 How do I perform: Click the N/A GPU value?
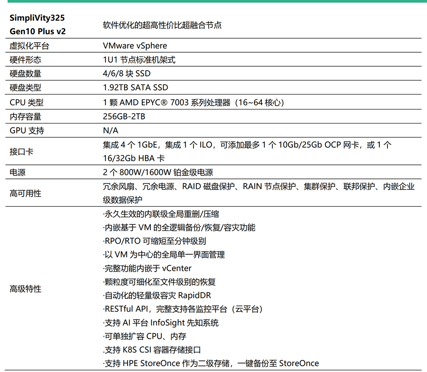(x=110, y=131)
